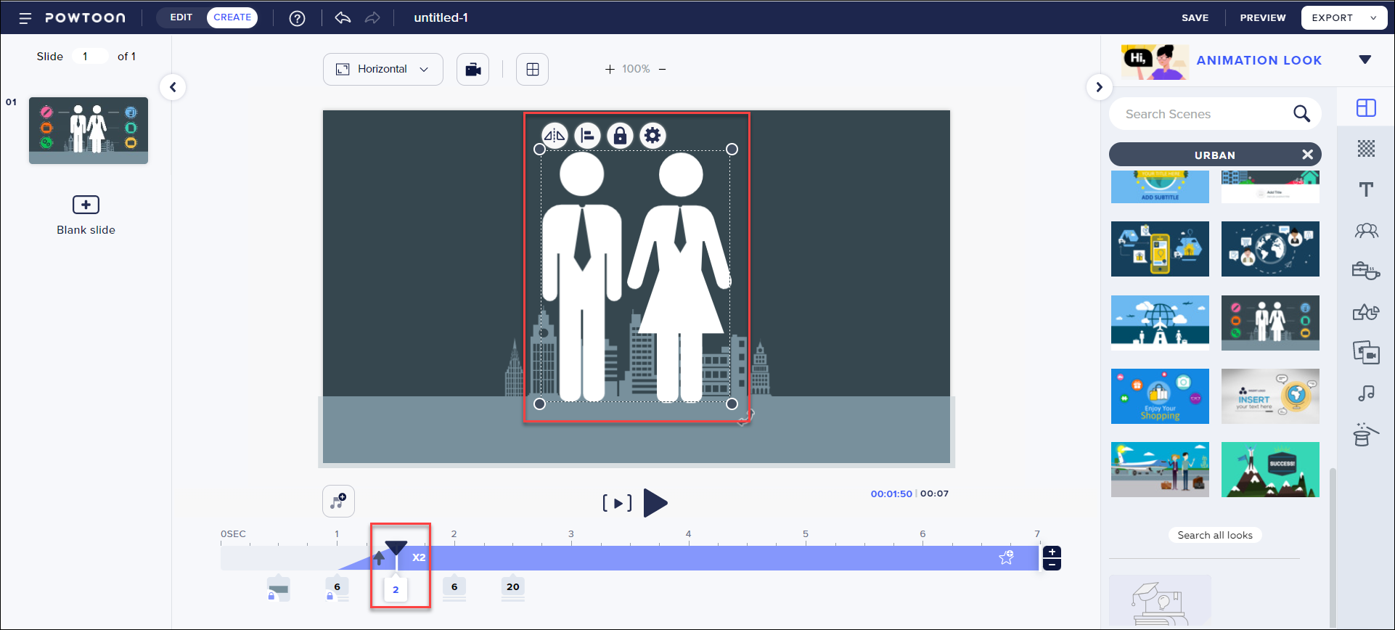Open the Sound music note panel
Viewport: 1395px width, 630px height.
tap(1366, 393)
